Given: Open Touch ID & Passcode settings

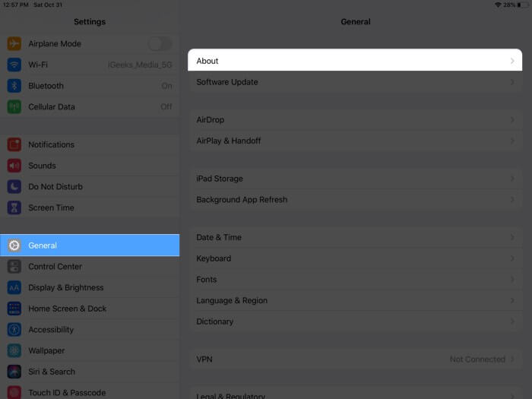Looking at the screenshot, I should coord(90,391).
